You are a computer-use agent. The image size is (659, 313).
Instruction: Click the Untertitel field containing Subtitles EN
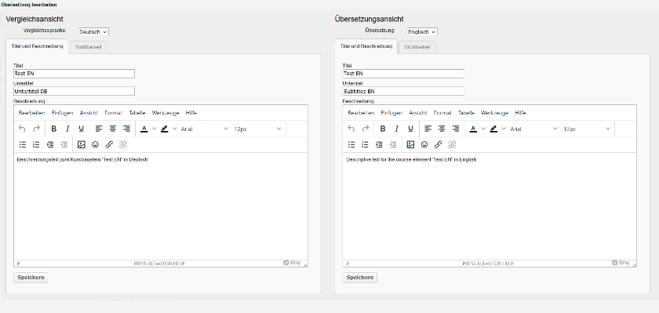[x=403, y=91]
